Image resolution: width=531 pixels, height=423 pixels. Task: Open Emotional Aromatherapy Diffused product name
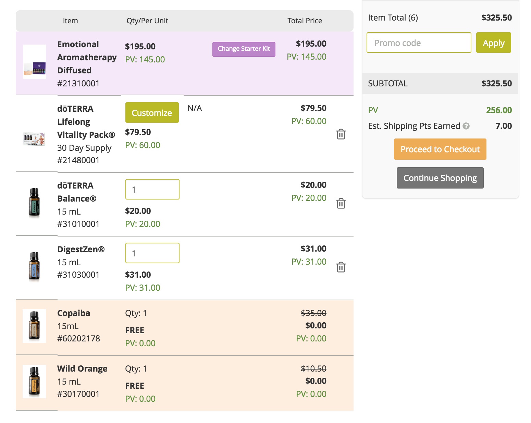pos(87,57)
